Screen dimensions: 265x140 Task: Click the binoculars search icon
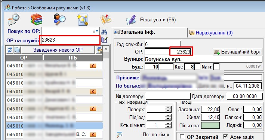pos(104,32)
